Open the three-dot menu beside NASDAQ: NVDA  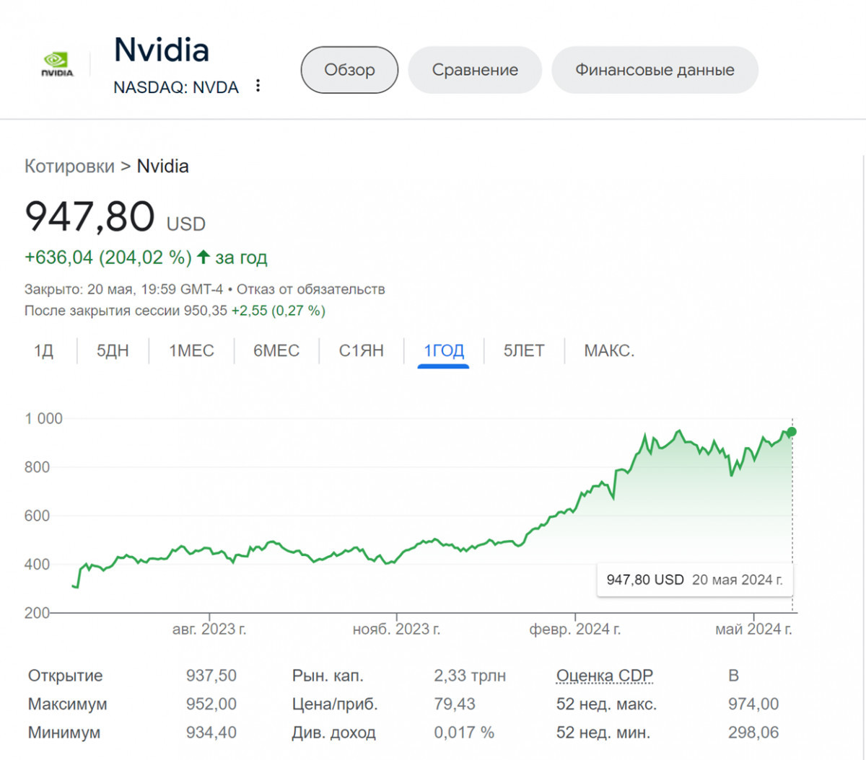click(x=258, y=86)
